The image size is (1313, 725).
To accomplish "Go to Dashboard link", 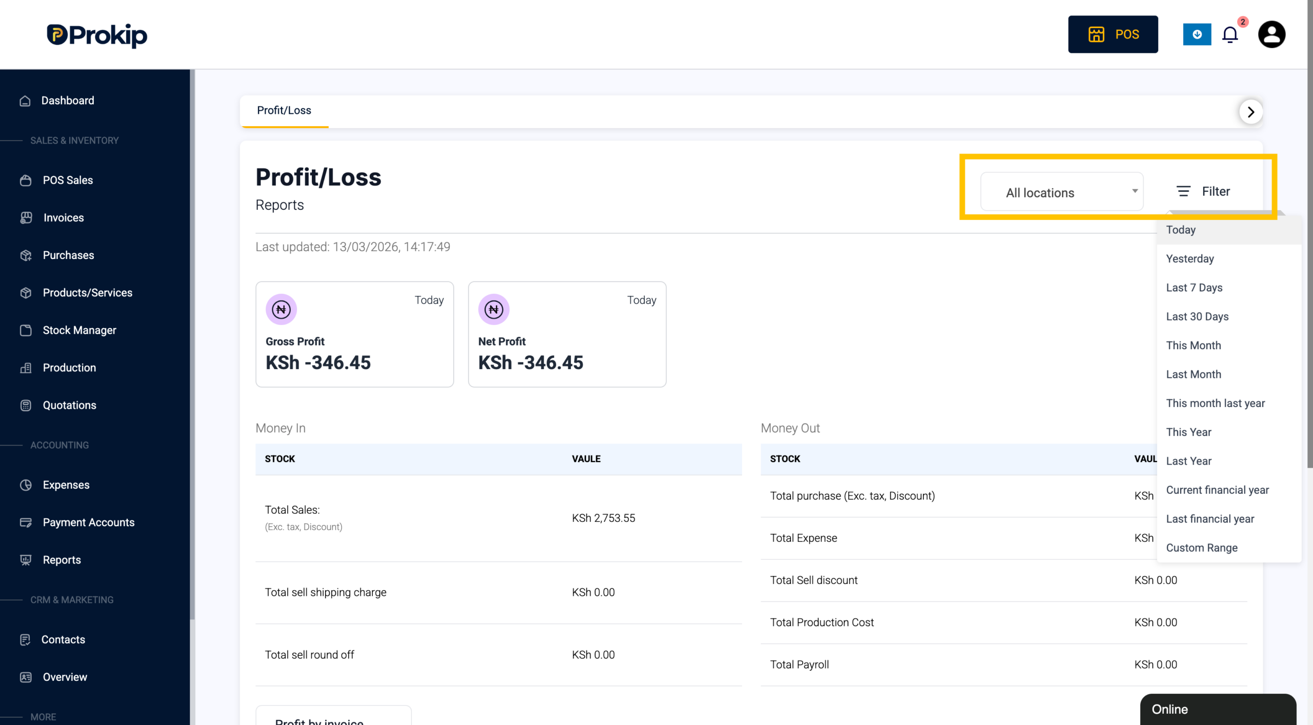I will pos(68,100).
